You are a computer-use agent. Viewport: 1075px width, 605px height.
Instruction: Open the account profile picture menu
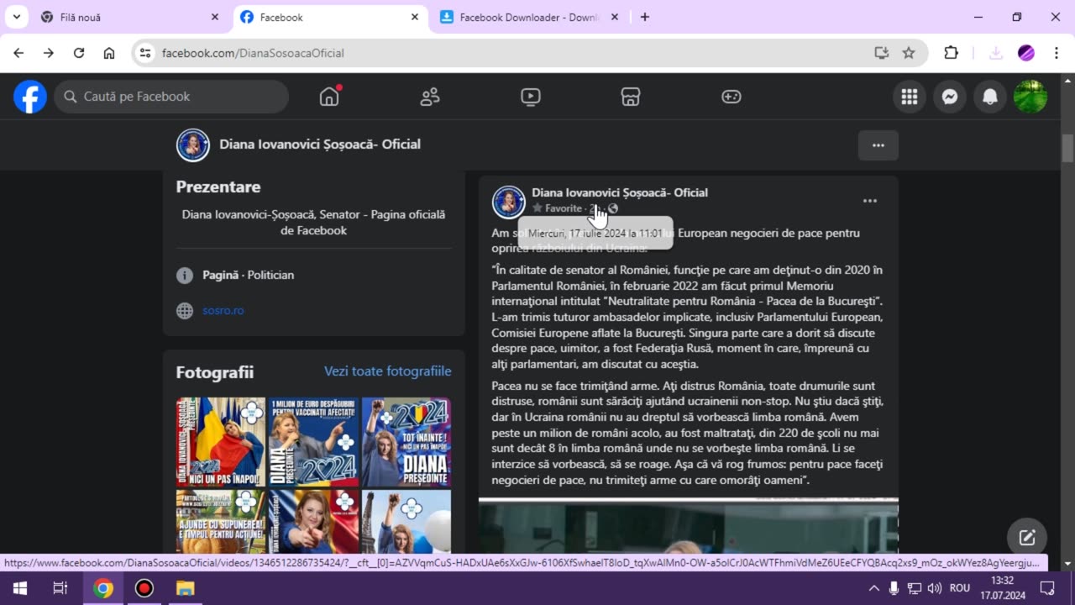pyautogui.click(x=1030, y=97)
